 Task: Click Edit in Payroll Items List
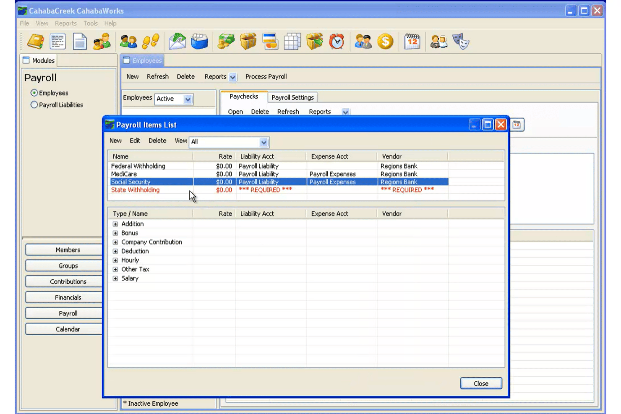[x=135, y=141]
